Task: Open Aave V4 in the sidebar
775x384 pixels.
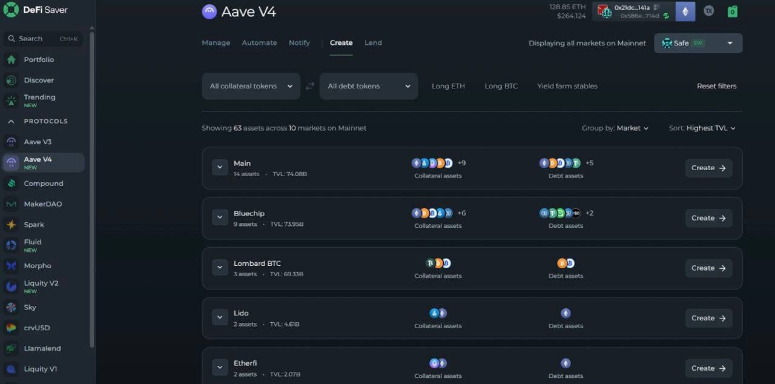Action: [x=43, y=162]
